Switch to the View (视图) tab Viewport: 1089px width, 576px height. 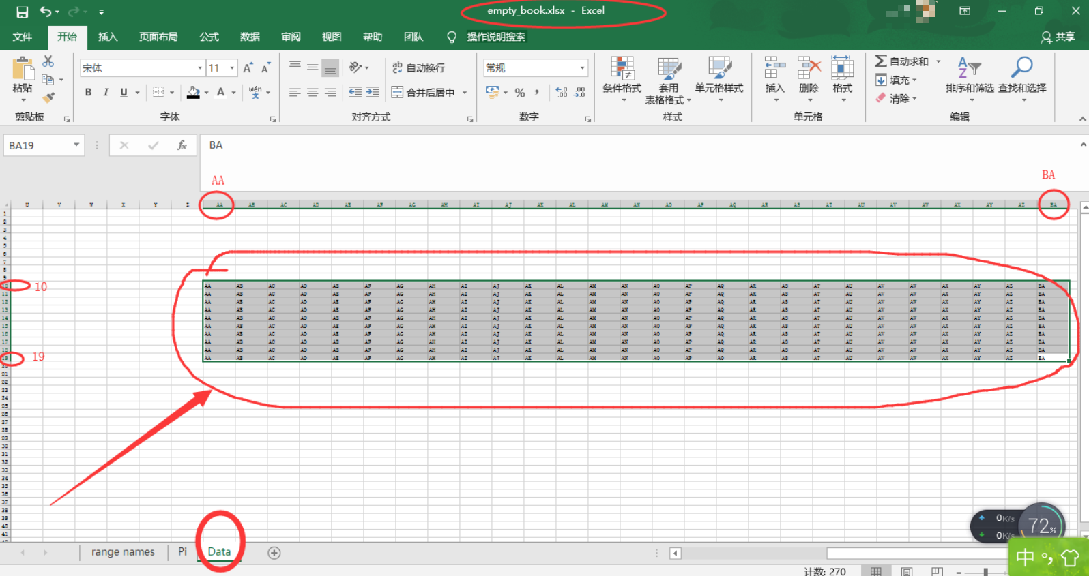(x=332, y=37)
